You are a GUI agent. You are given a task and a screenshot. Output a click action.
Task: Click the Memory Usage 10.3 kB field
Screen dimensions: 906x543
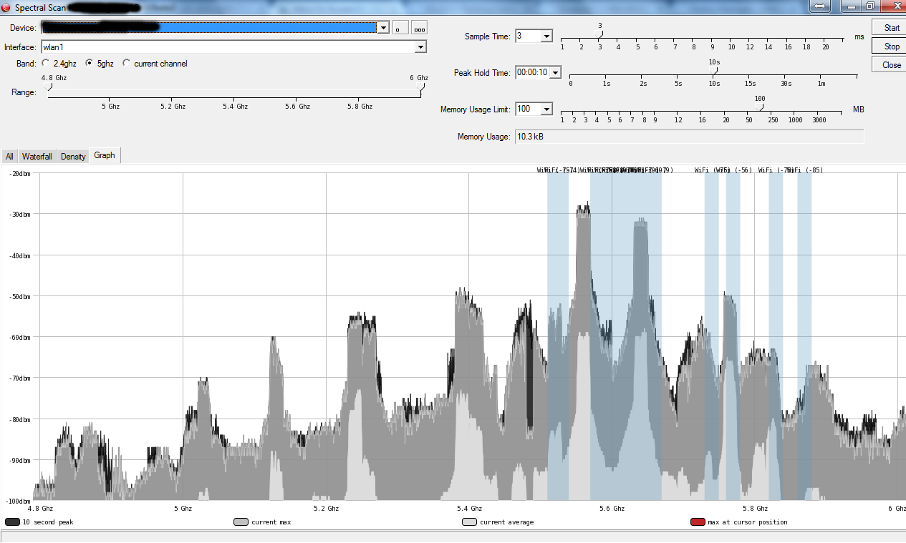tap(689, 136)
